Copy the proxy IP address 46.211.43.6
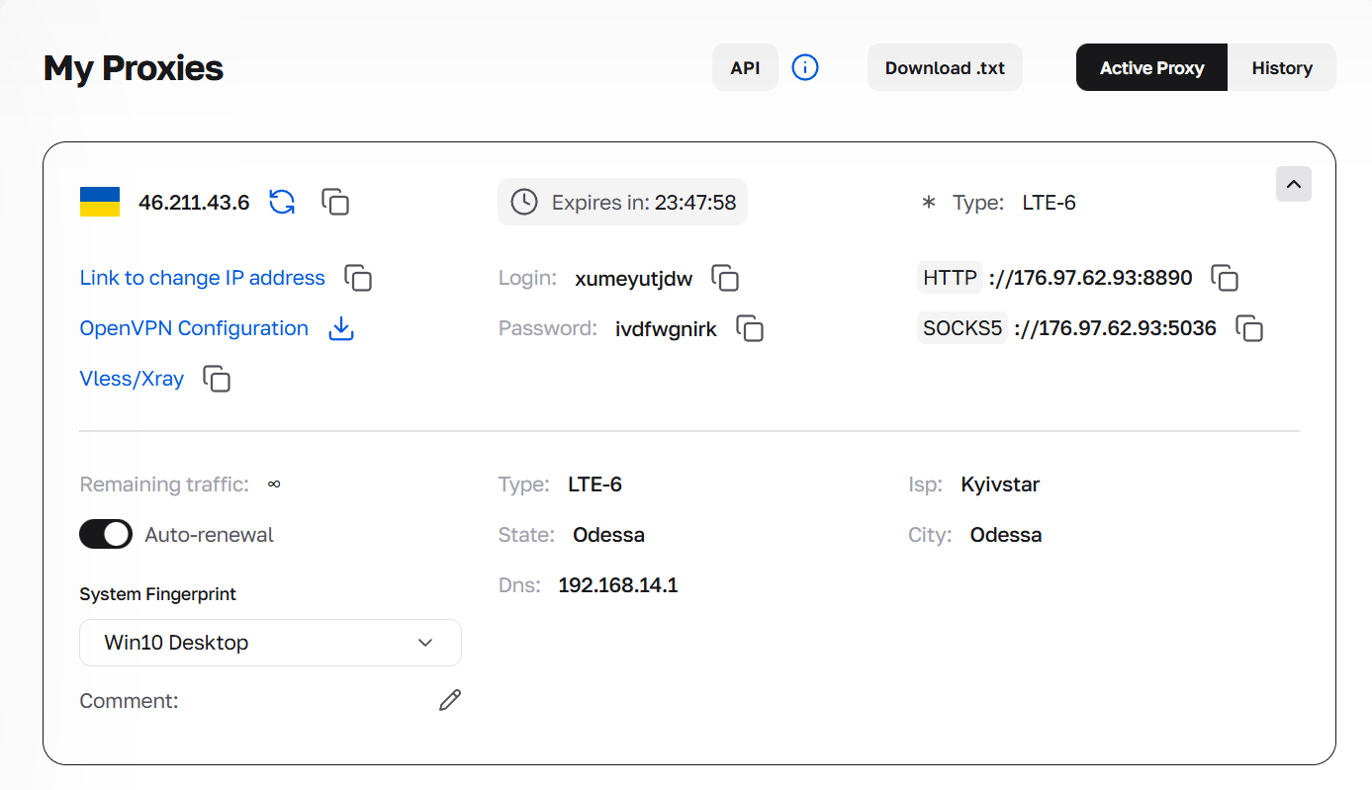The height and width of the screenshot is (790, 1372). (335, 203)
